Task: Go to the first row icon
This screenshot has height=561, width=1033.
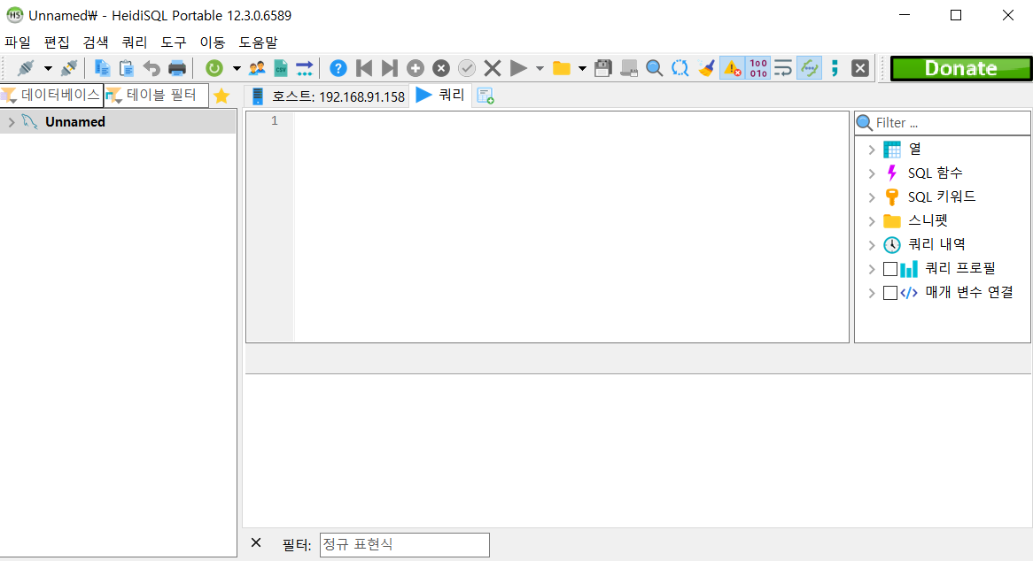Action: click(363, 68)
